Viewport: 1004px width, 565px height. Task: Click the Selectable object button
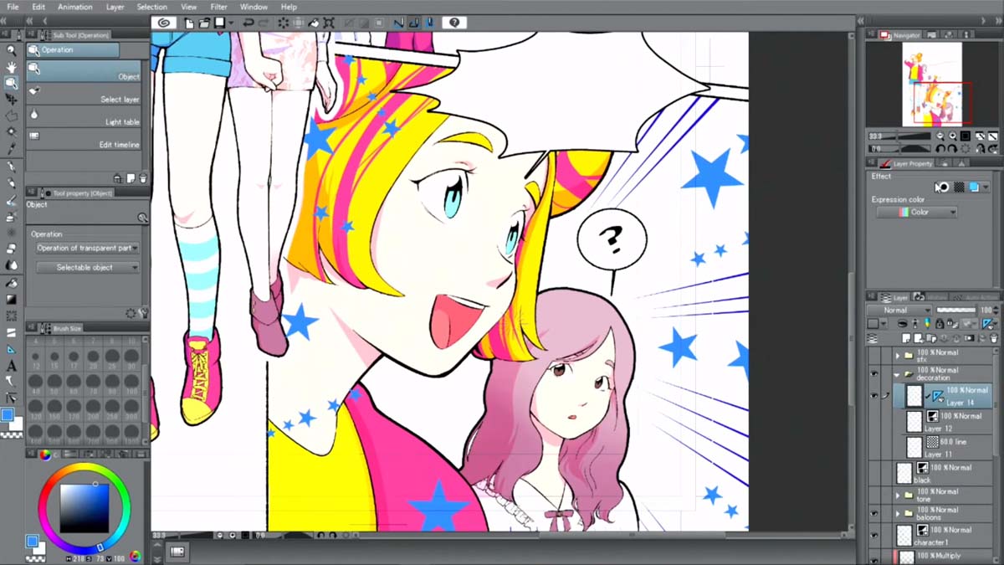tap(87, 267)
